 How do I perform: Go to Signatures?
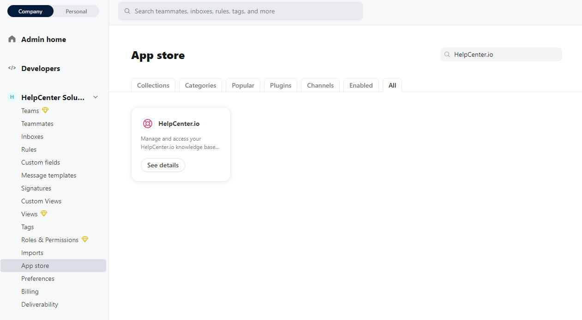36,188
